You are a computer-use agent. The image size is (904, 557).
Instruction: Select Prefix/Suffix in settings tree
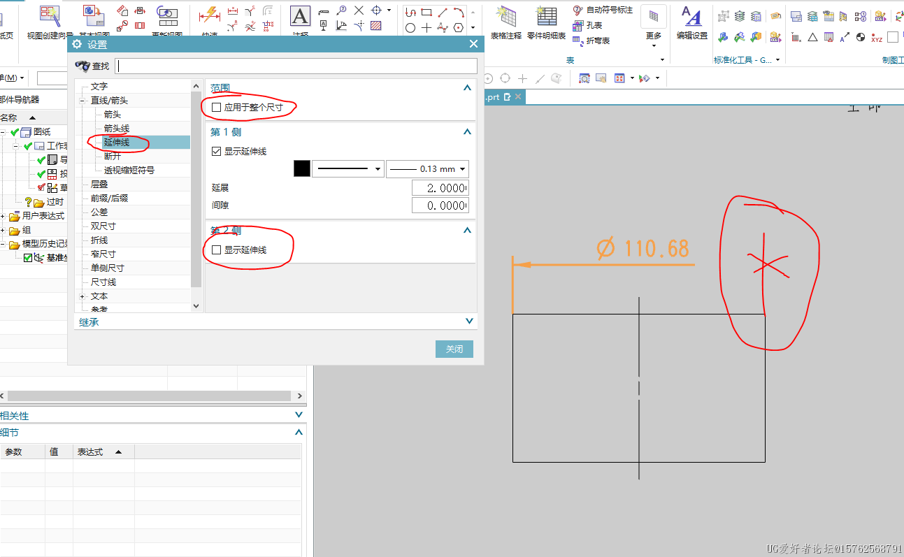109,198
